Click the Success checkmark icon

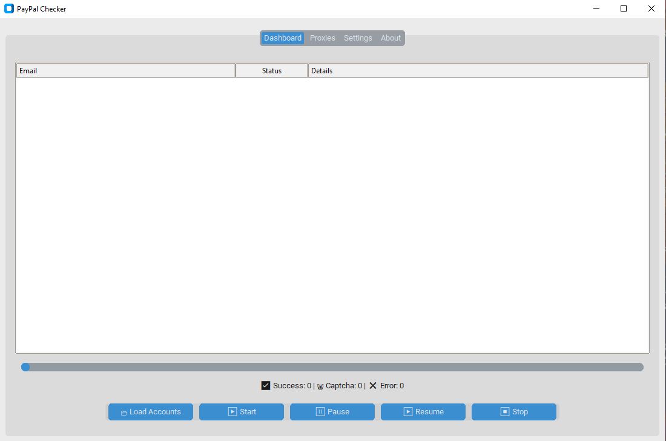pos(266,386)
